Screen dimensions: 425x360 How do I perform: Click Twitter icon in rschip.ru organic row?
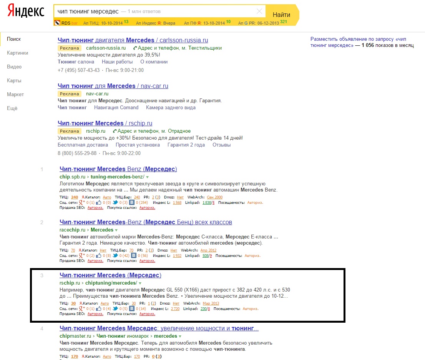[x=115, y=308]
